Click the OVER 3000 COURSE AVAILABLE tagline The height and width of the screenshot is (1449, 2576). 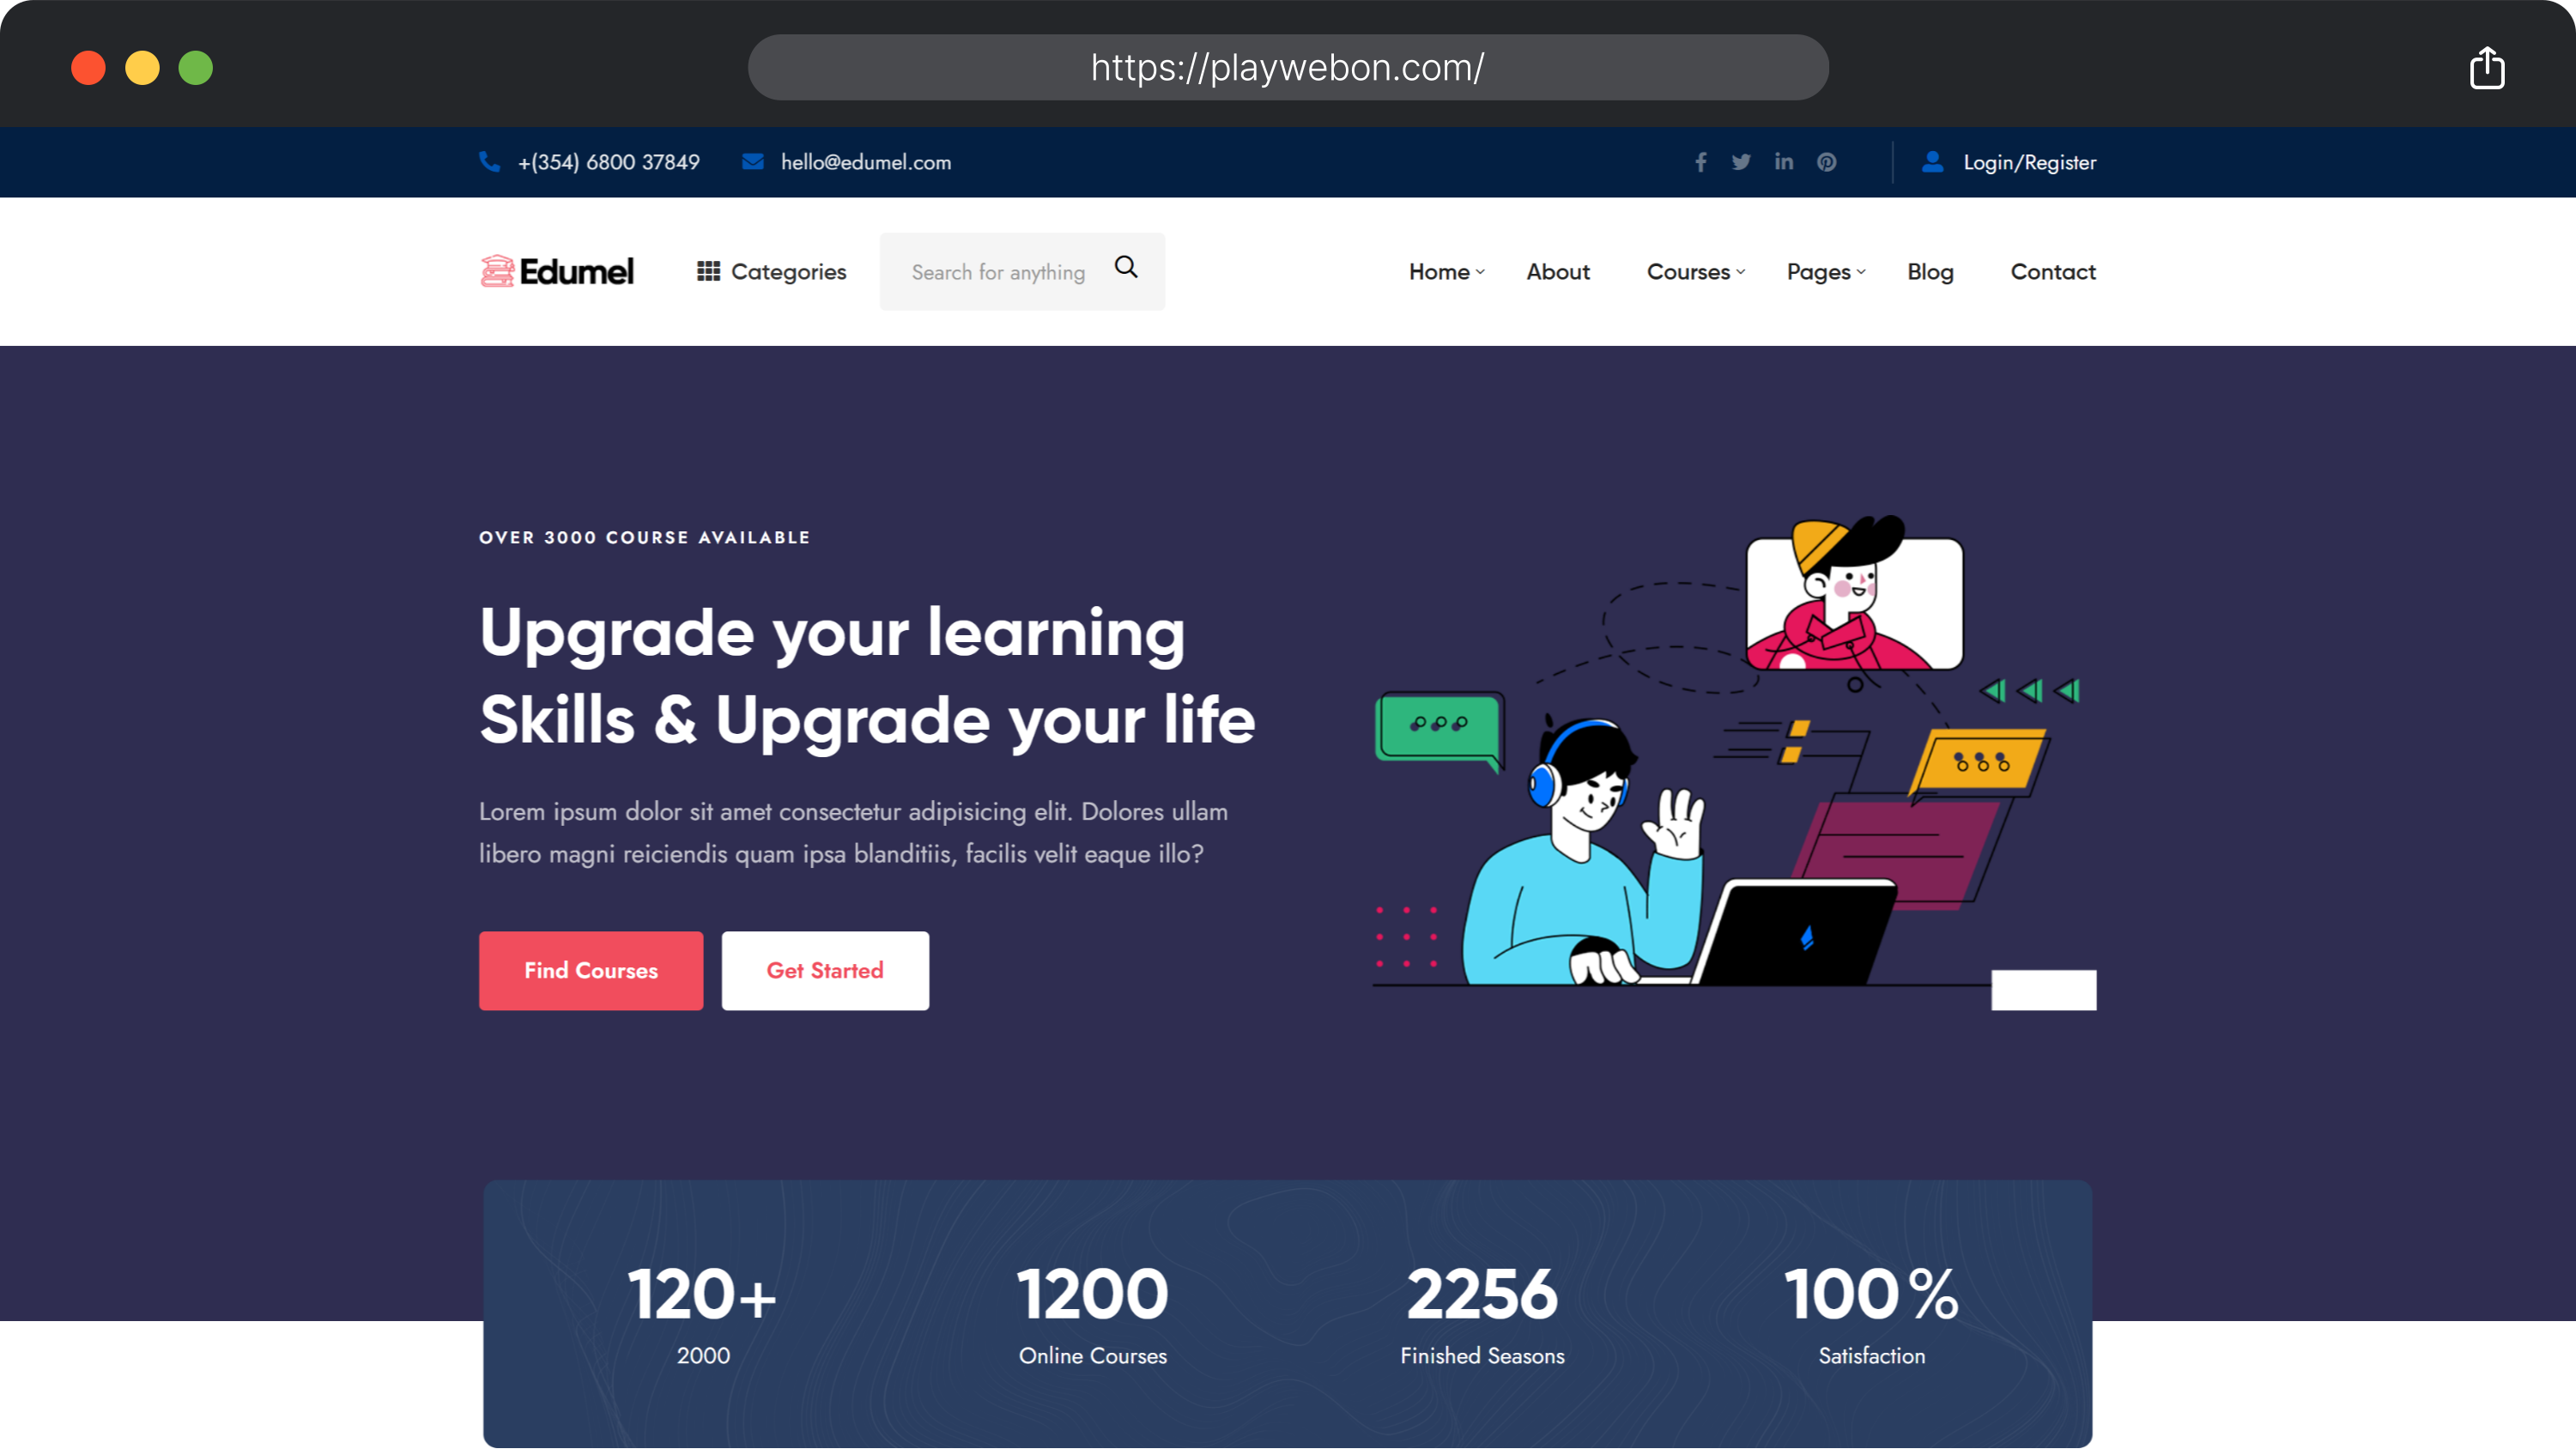pos(645,538)
